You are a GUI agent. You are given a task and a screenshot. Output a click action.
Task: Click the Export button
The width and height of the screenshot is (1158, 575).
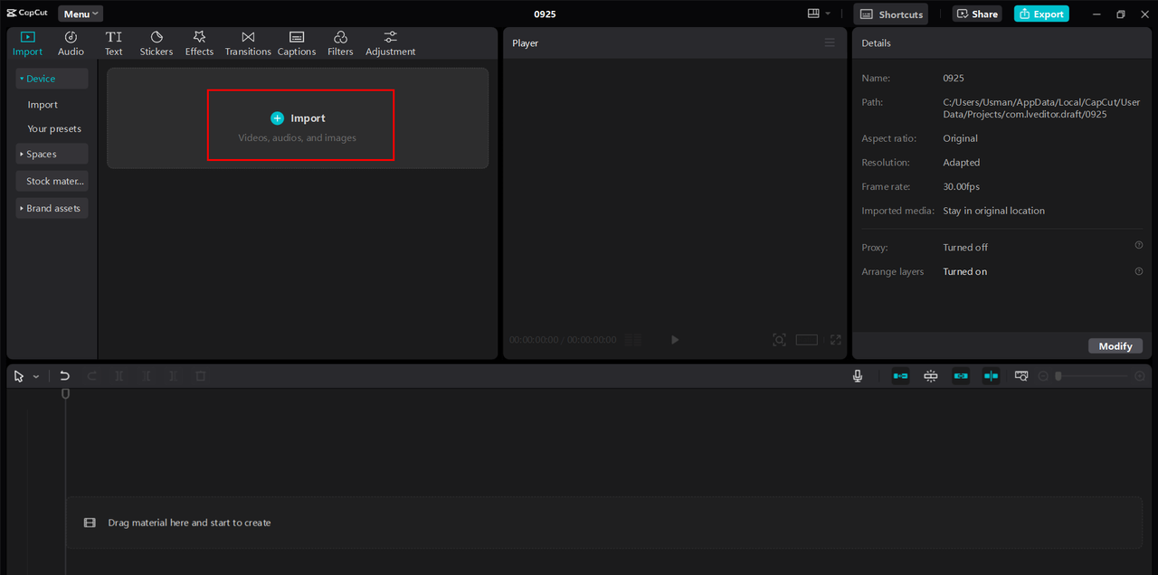1041,14
